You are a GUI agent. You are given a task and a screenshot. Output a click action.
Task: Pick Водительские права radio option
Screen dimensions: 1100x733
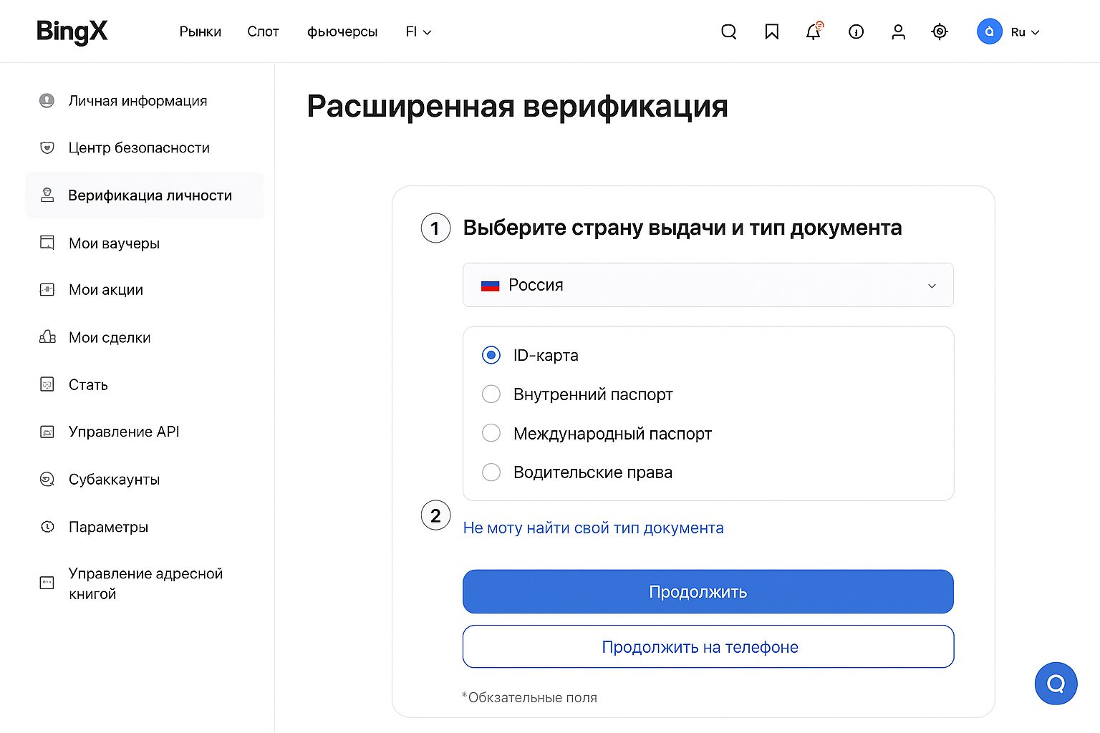point(491,472)
